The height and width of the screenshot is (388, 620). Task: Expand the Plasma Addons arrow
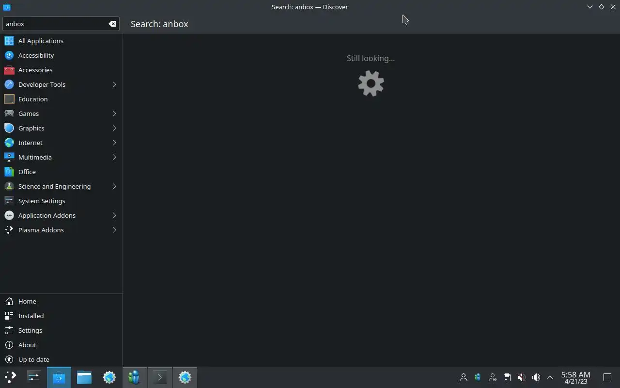[x=114, y=230]
